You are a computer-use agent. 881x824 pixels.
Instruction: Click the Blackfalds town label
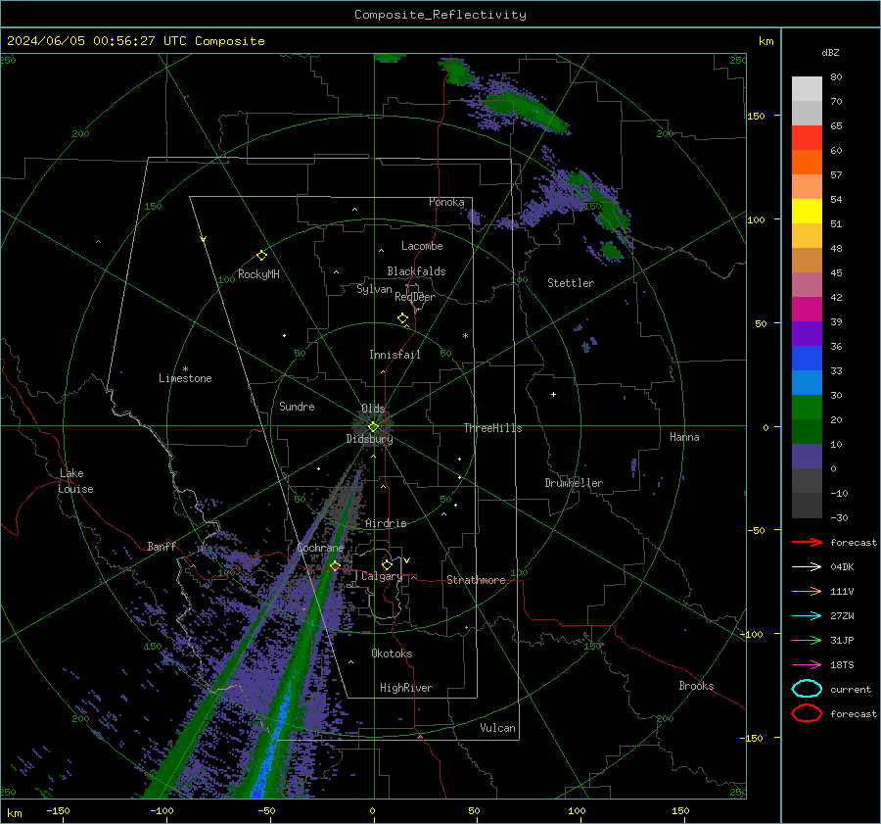pyautogui.click(x=416, y=271)
